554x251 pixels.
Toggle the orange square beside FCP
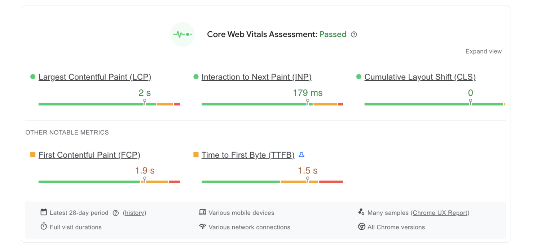tap(32, 154)
